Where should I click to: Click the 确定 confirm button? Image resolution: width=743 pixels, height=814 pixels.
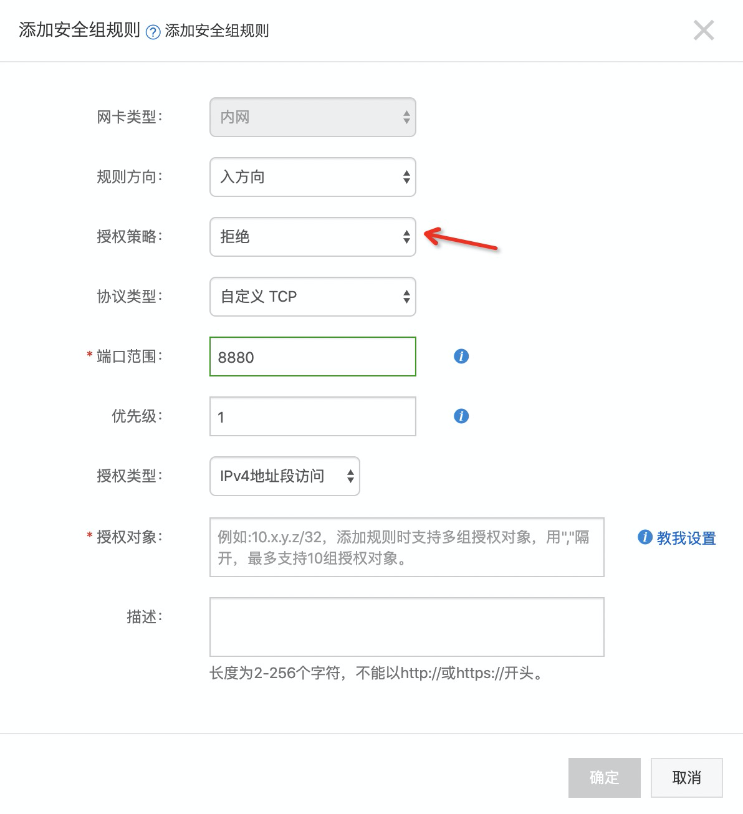point(603,777)
